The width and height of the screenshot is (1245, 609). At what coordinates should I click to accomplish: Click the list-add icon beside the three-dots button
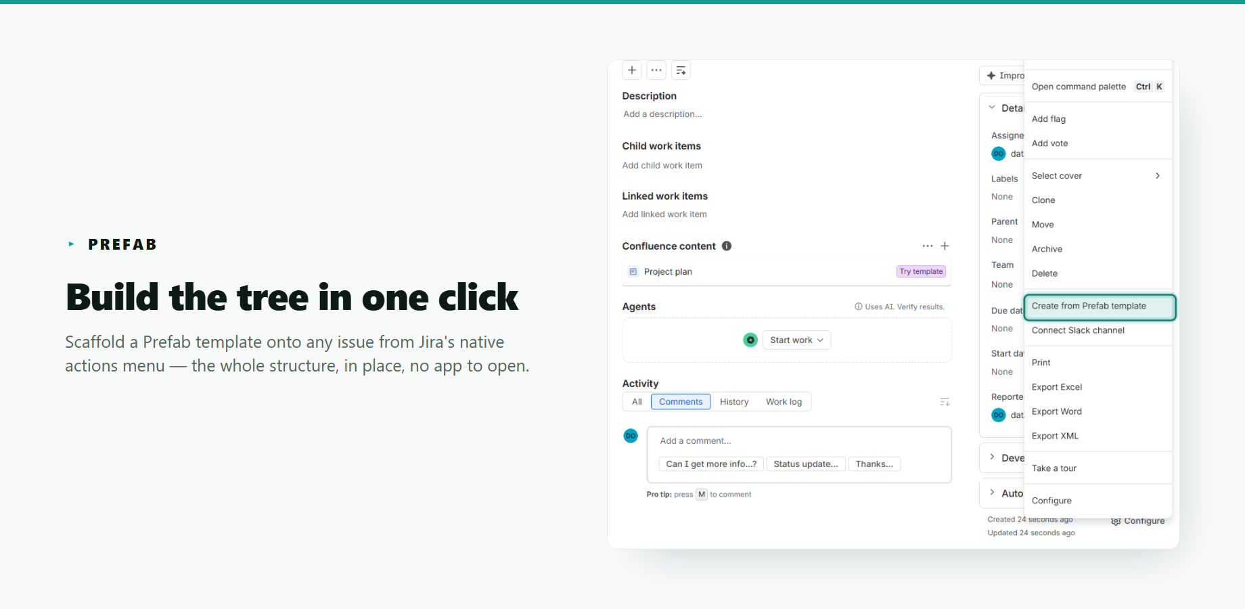click(681, 70)
